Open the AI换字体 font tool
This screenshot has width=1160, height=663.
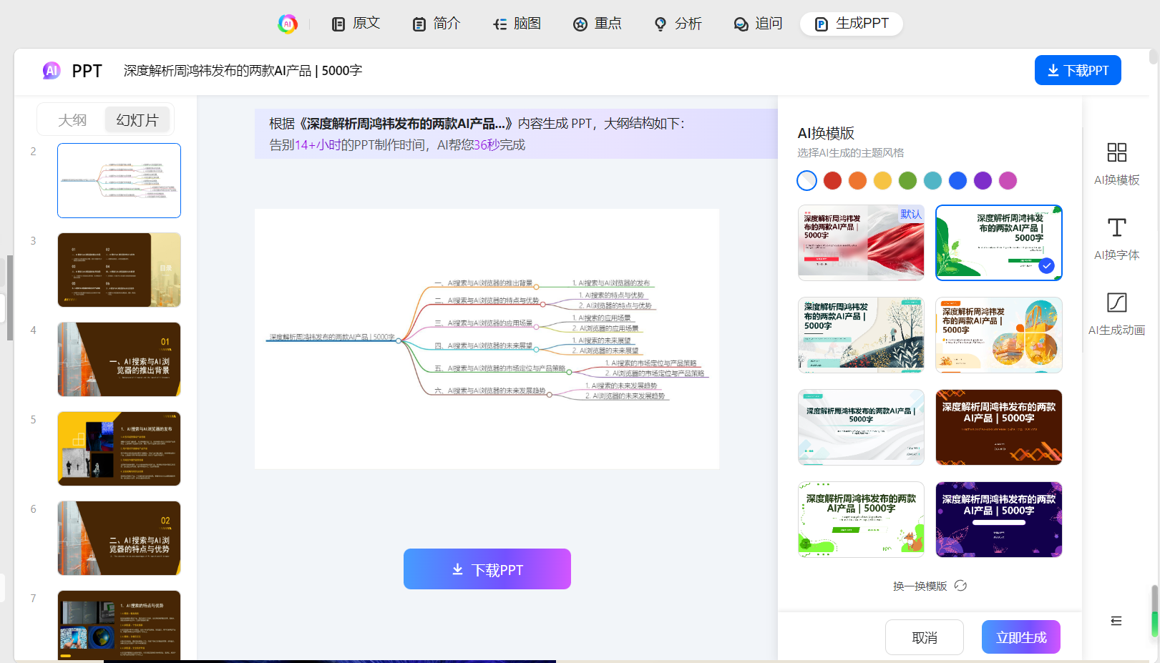[x=1116, y=239]
